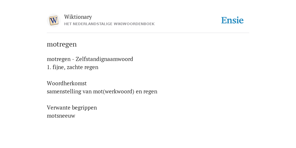Click the number 1. before the definition
The image size is (296, 148).
tap(49, 67)
